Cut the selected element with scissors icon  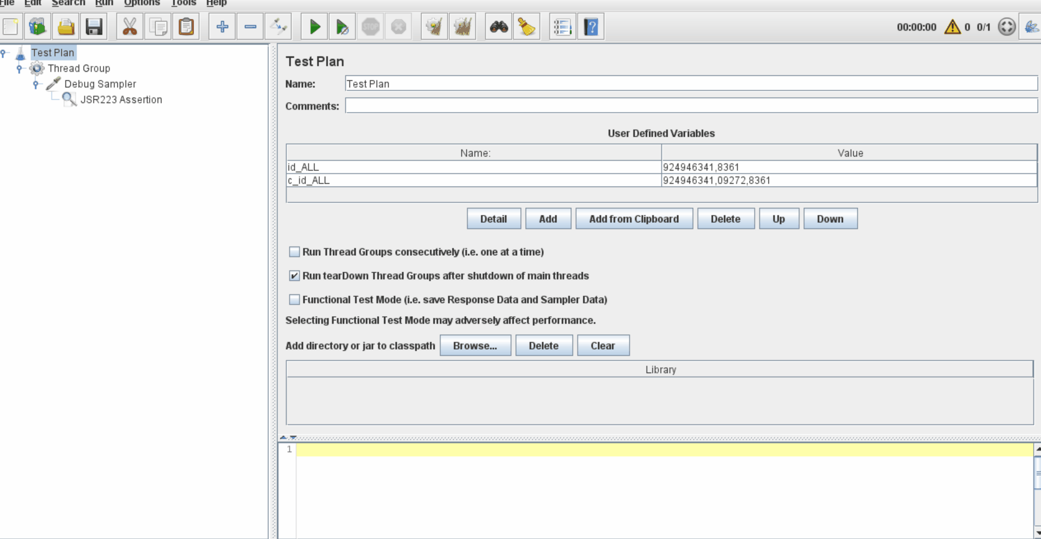click(130, 26)
